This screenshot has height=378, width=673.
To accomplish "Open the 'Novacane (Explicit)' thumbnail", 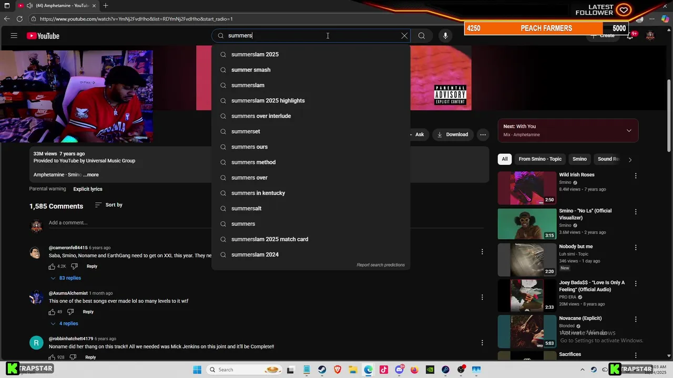I will [x=527, y=331].
